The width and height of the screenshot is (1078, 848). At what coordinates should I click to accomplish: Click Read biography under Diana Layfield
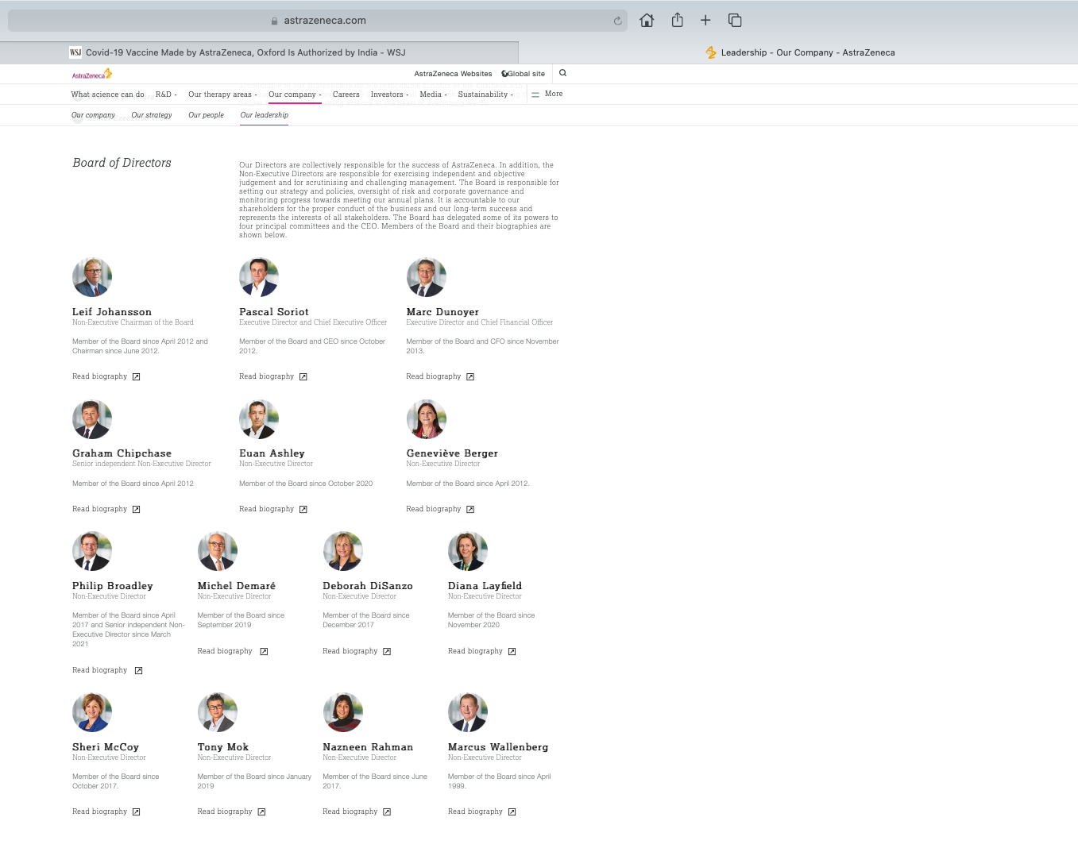(x=475, y=651)
